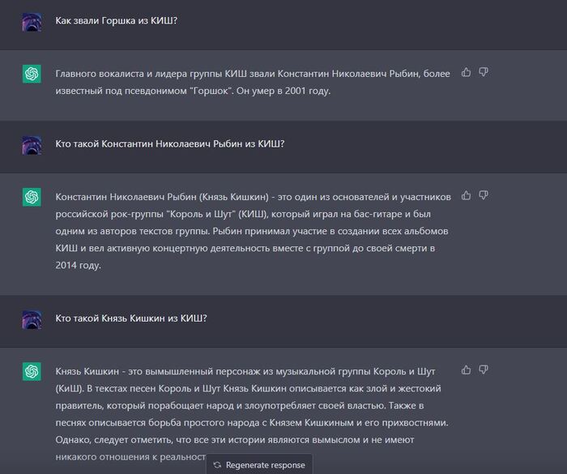
Task: Click ChatGPT logo beside the first answer
Action: (32, 74)
